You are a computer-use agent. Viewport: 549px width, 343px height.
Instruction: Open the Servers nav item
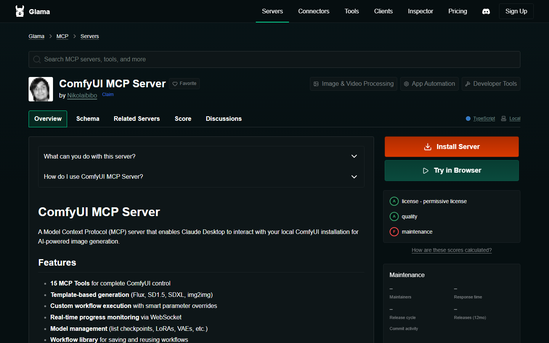point(272,11)
